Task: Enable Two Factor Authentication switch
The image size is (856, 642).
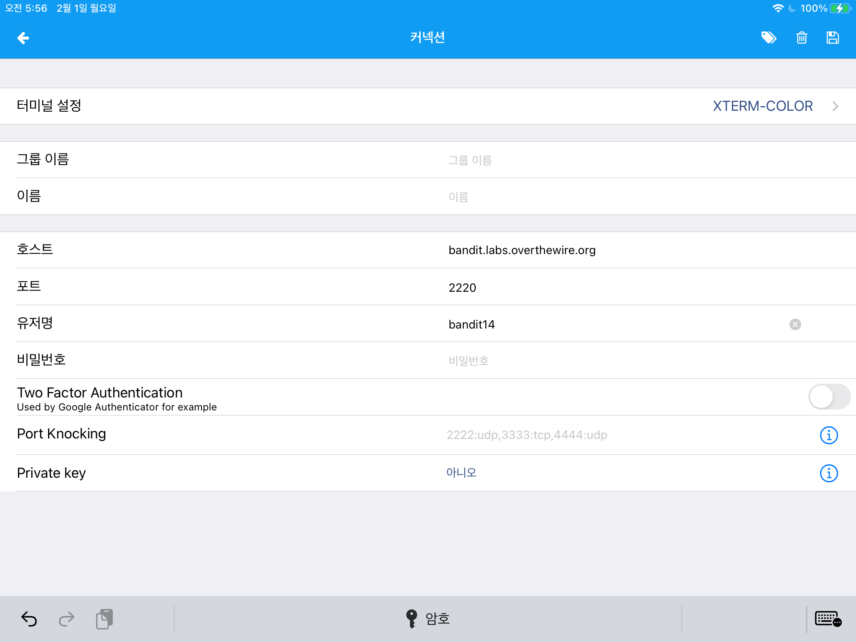Action: [x=829, y=397]
